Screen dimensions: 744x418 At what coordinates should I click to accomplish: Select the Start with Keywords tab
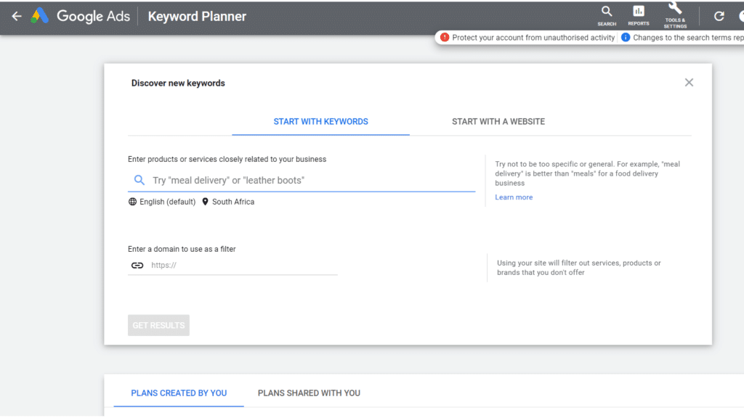[320, 121]
